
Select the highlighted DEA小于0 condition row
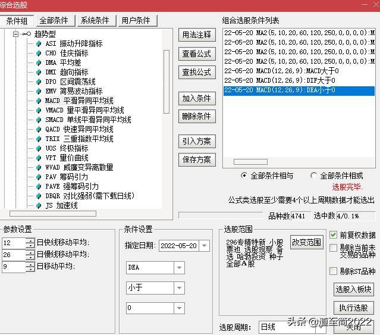click(299, 90)
